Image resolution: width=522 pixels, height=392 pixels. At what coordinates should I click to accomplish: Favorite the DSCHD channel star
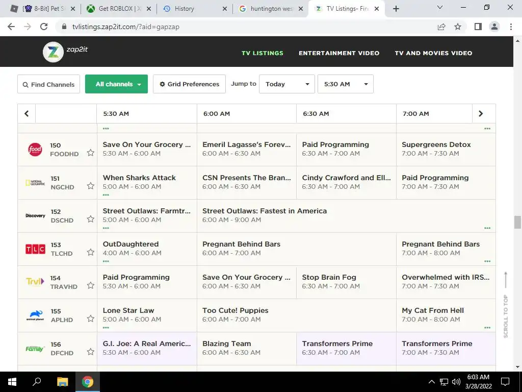click(x=91, y=219)
